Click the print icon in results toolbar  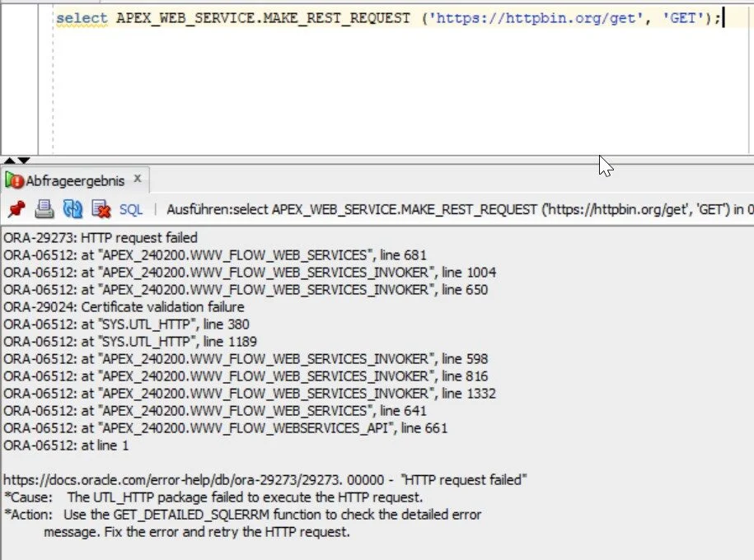click(44, 209)
